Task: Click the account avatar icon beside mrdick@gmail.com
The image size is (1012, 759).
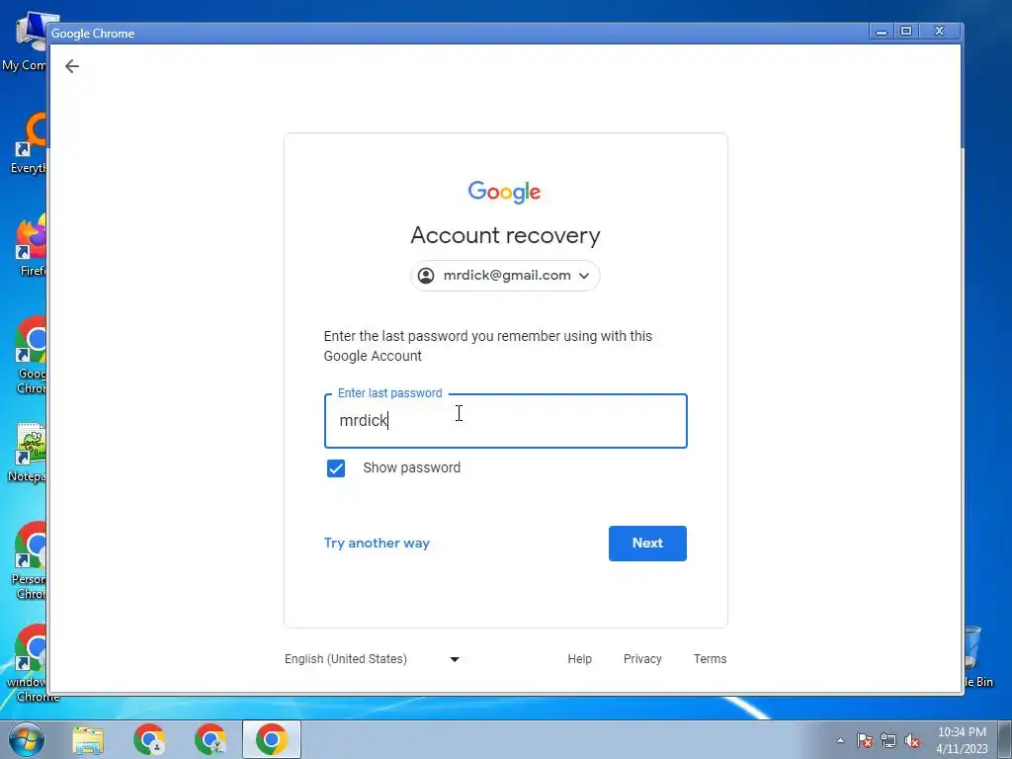Action: (x=426, y=276)
